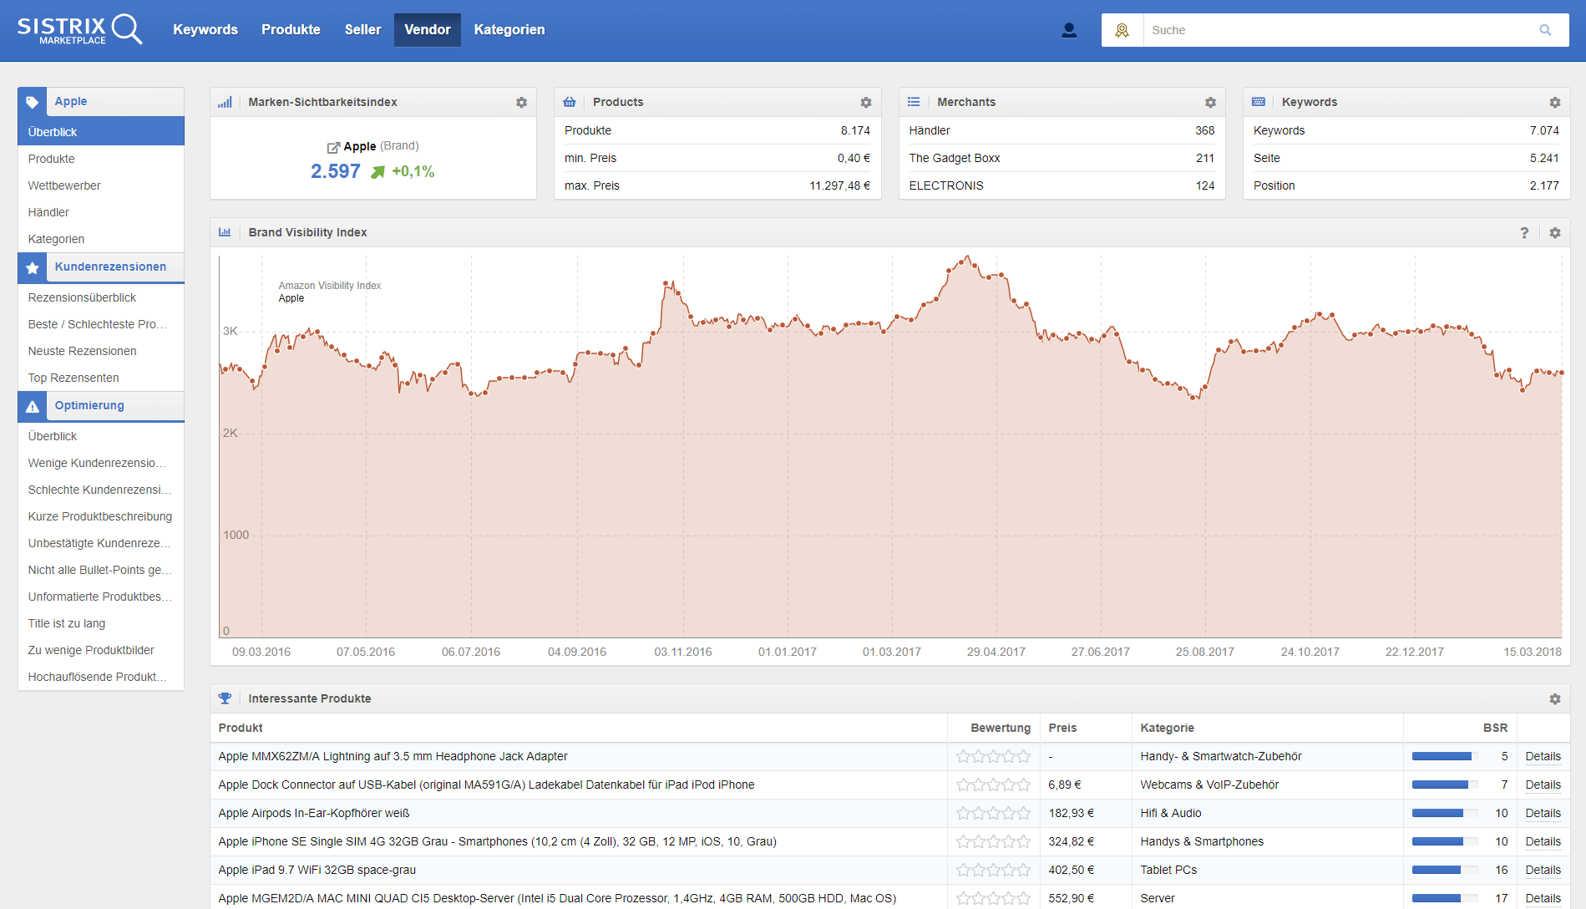Click BSR bar of Lightning Headphone Adapter
Viewport: 1586px width, 909px height.
pos(1443,756)
